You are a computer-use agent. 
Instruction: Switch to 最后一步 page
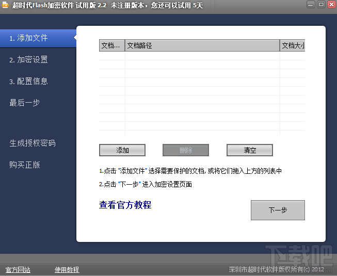pyautogui.click(x=24, y=103)
